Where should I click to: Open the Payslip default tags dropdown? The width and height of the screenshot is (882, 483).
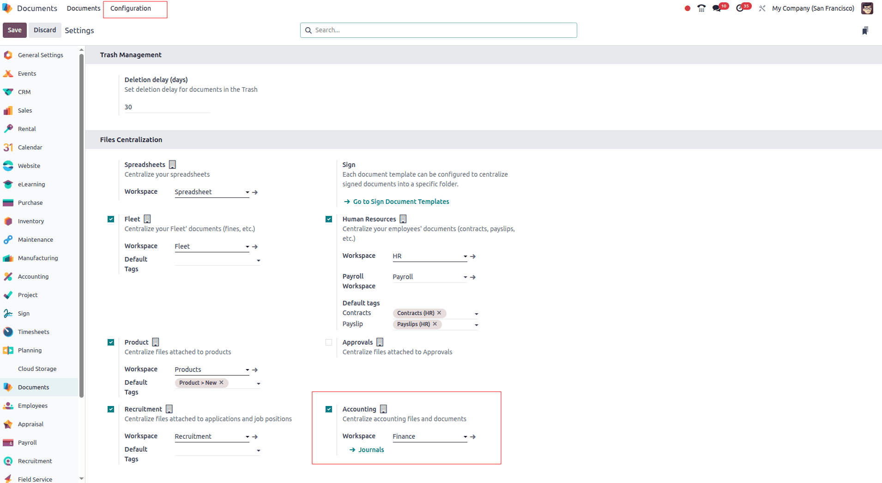tap(477, 324)
